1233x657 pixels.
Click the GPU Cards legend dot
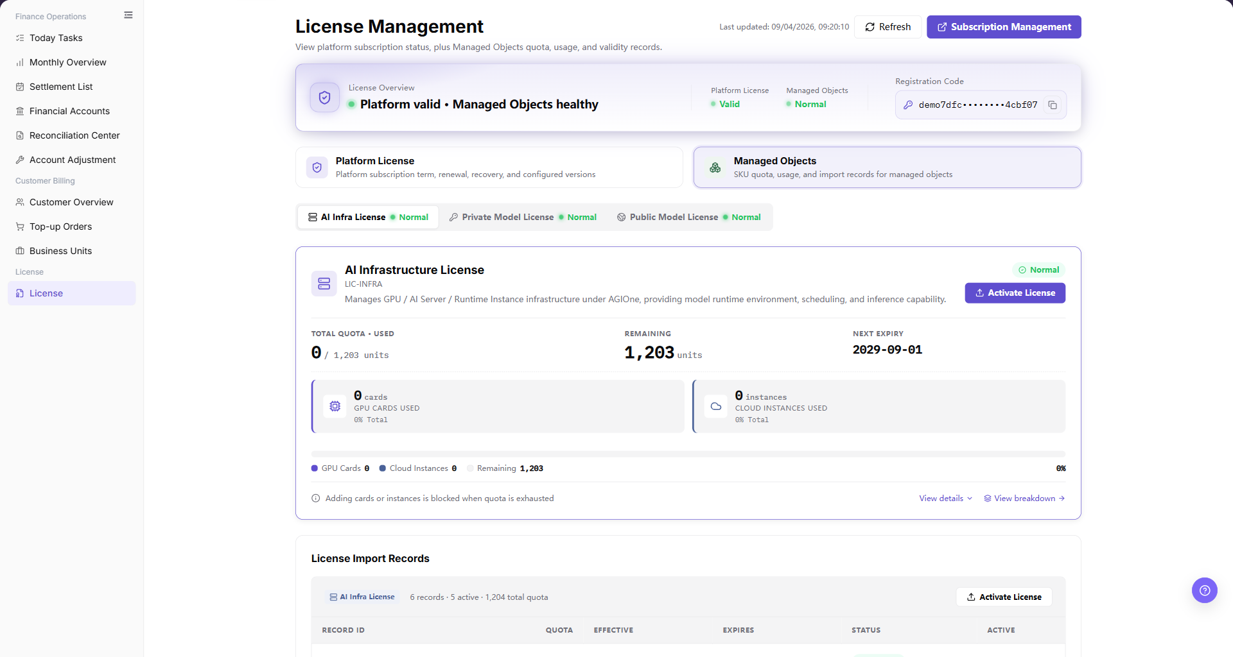click(315, 468)
